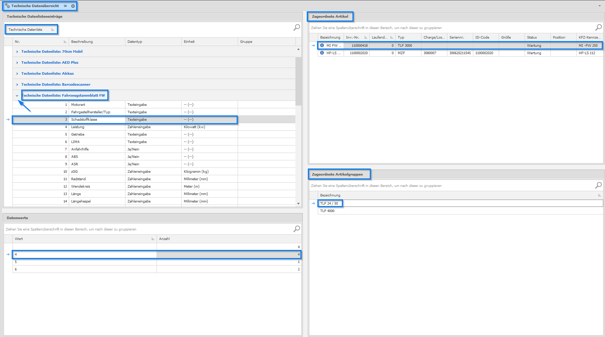Close the Technische Datenübersicht tab
This screenshot has width=605, height=337.
73,6
